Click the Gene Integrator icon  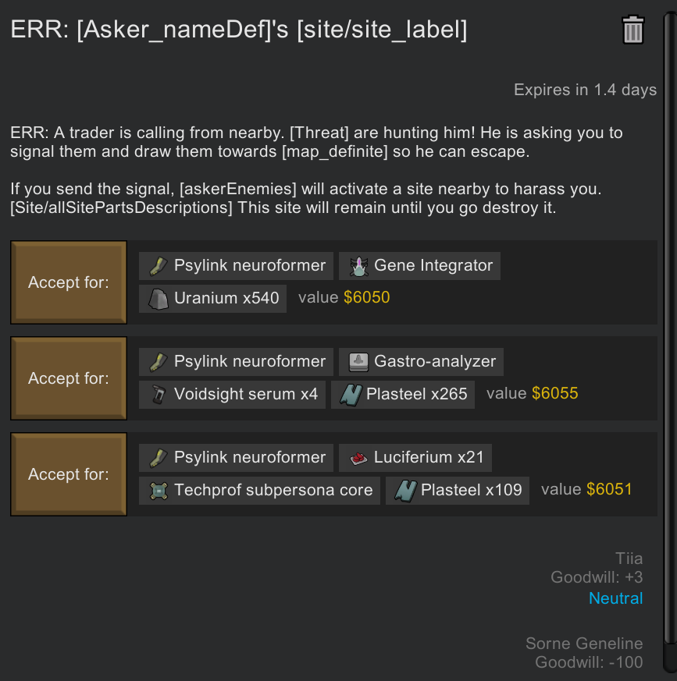(x=358, y=266)
